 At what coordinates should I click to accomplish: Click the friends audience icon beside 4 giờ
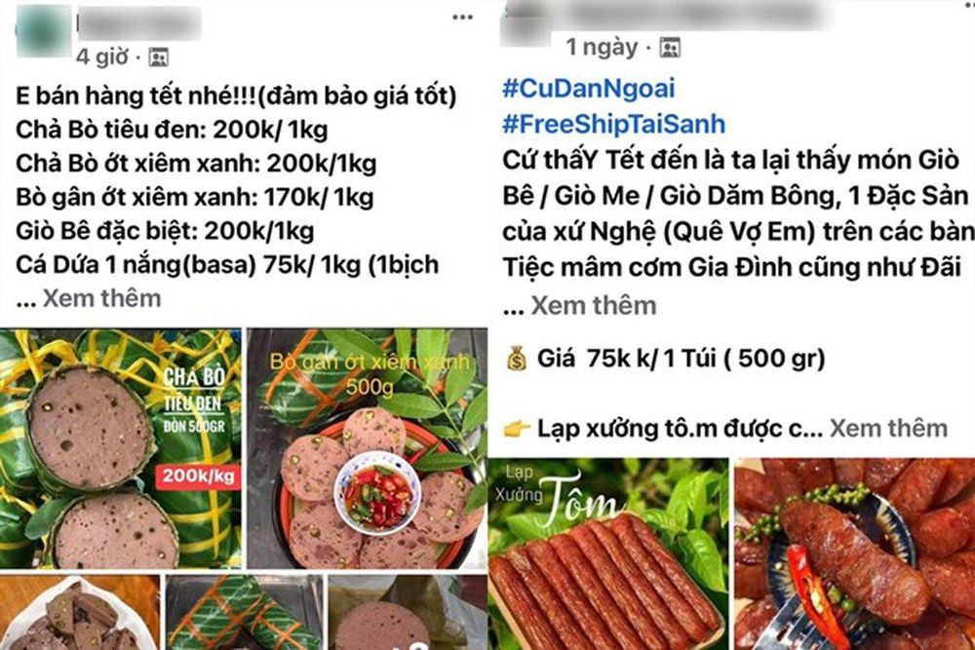[x=159, y=57]
